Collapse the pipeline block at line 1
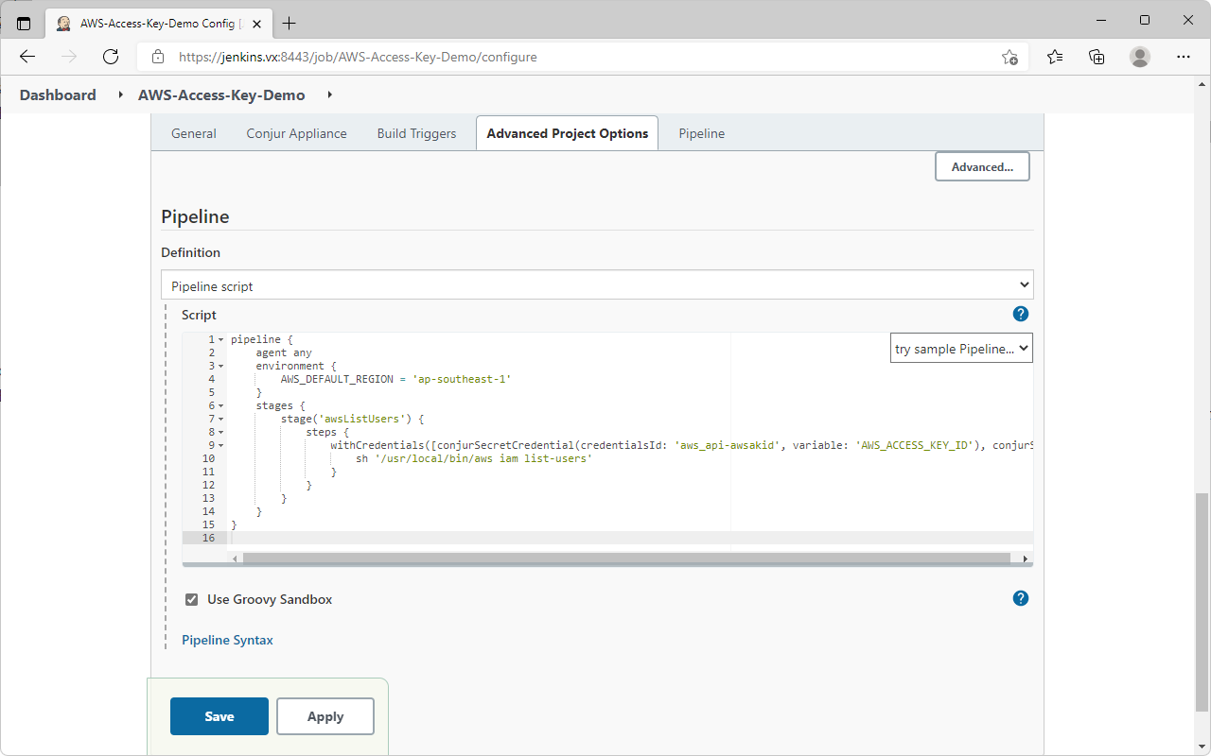Image resolution: width=1211 pixels, height=756 pixels. tap(220, 339)
